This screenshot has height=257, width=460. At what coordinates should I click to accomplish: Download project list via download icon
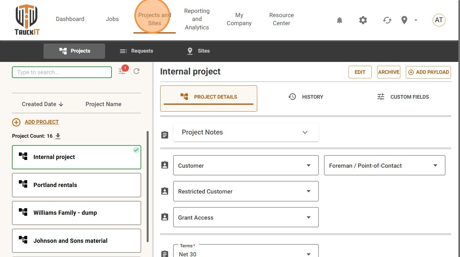click(58, 136)
